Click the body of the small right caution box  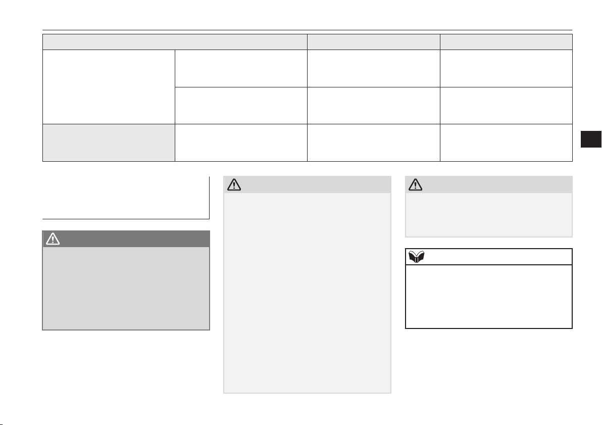click(489, 215)
